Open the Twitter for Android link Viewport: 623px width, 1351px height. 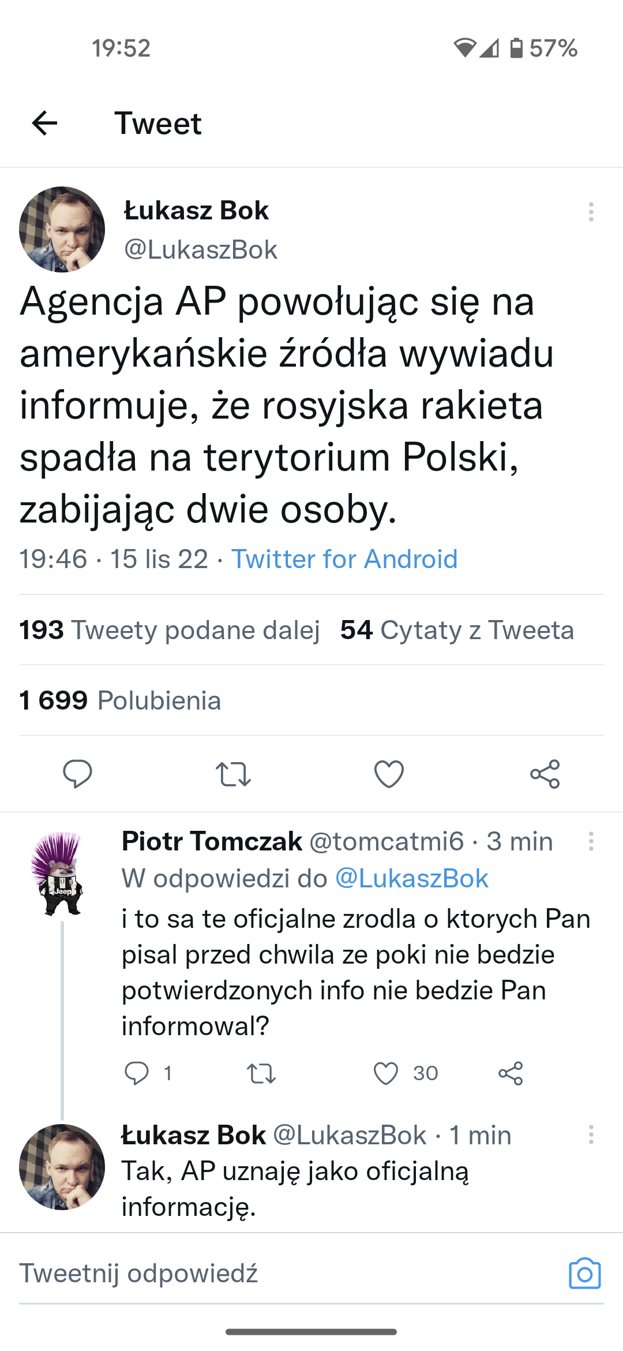(x=344, y=559)
